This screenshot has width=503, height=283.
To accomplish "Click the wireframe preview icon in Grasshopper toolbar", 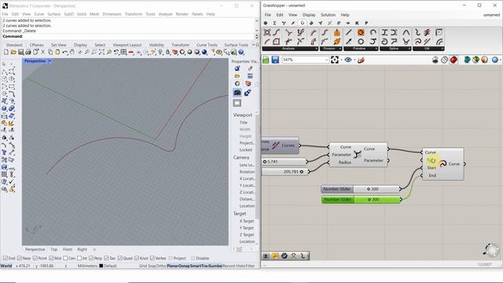I will [444, 60].
